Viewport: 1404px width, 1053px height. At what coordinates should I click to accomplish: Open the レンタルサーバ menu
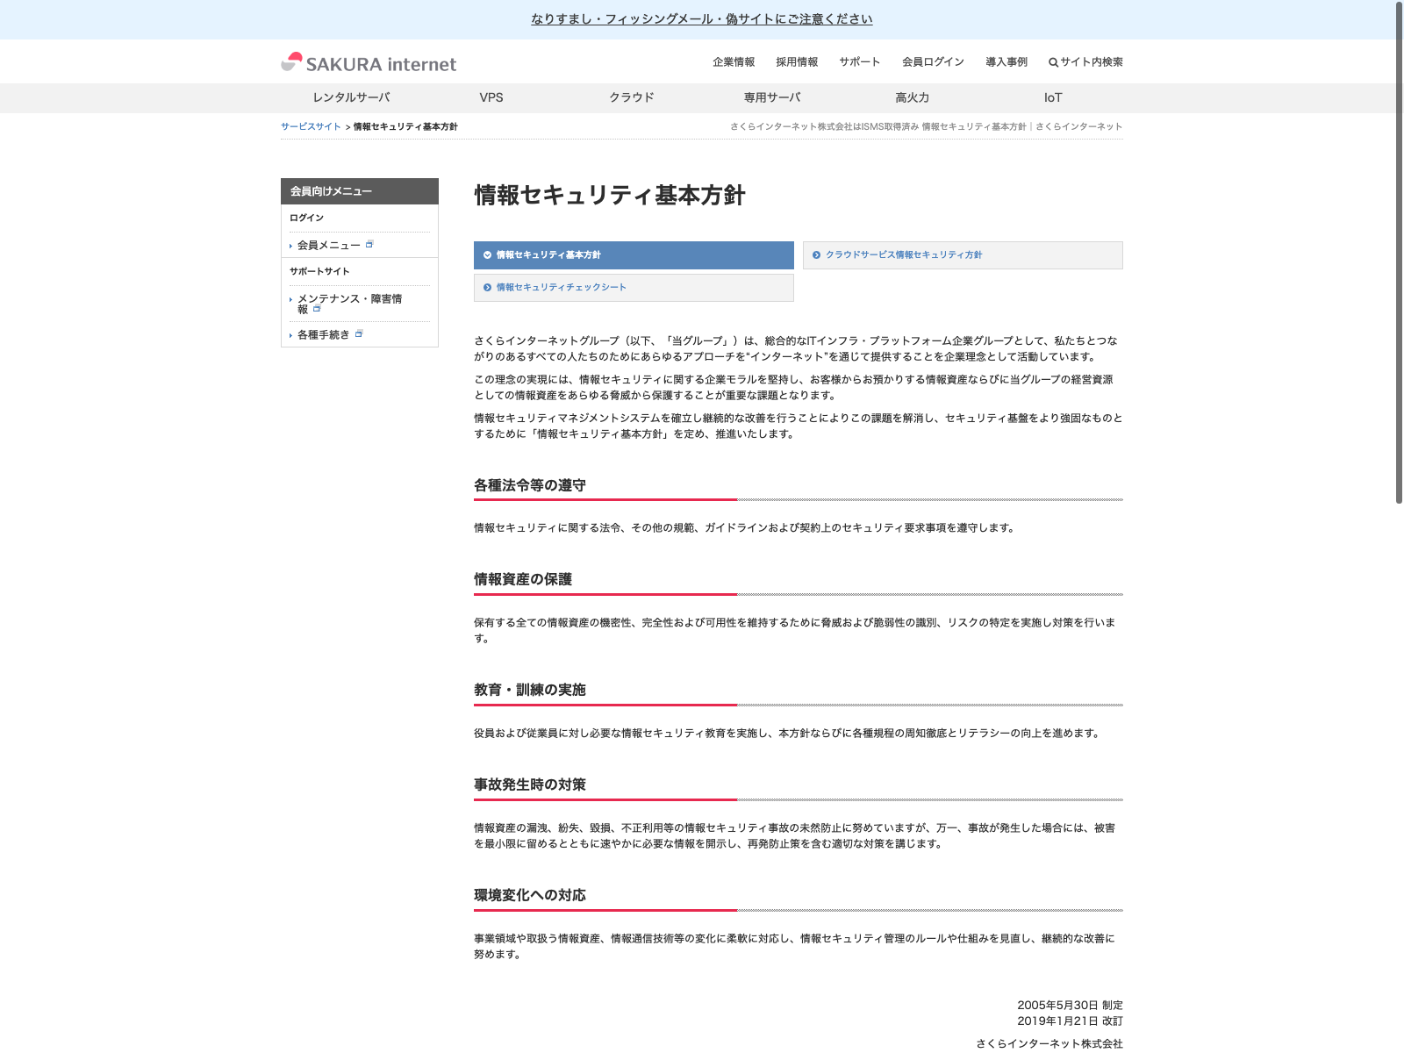[351, 97]
